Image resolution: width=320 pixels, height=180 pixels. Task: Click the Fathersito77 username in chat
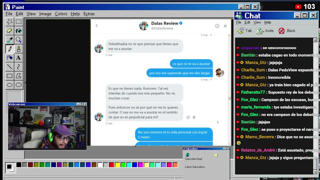tap(253, 92)
